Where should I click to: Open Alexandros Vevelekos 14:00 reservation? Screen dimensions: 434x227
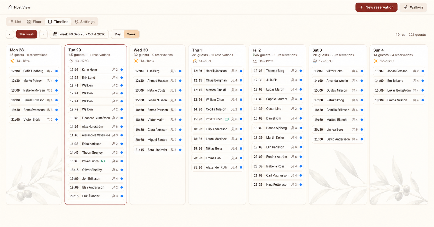[x=96, y=135]
